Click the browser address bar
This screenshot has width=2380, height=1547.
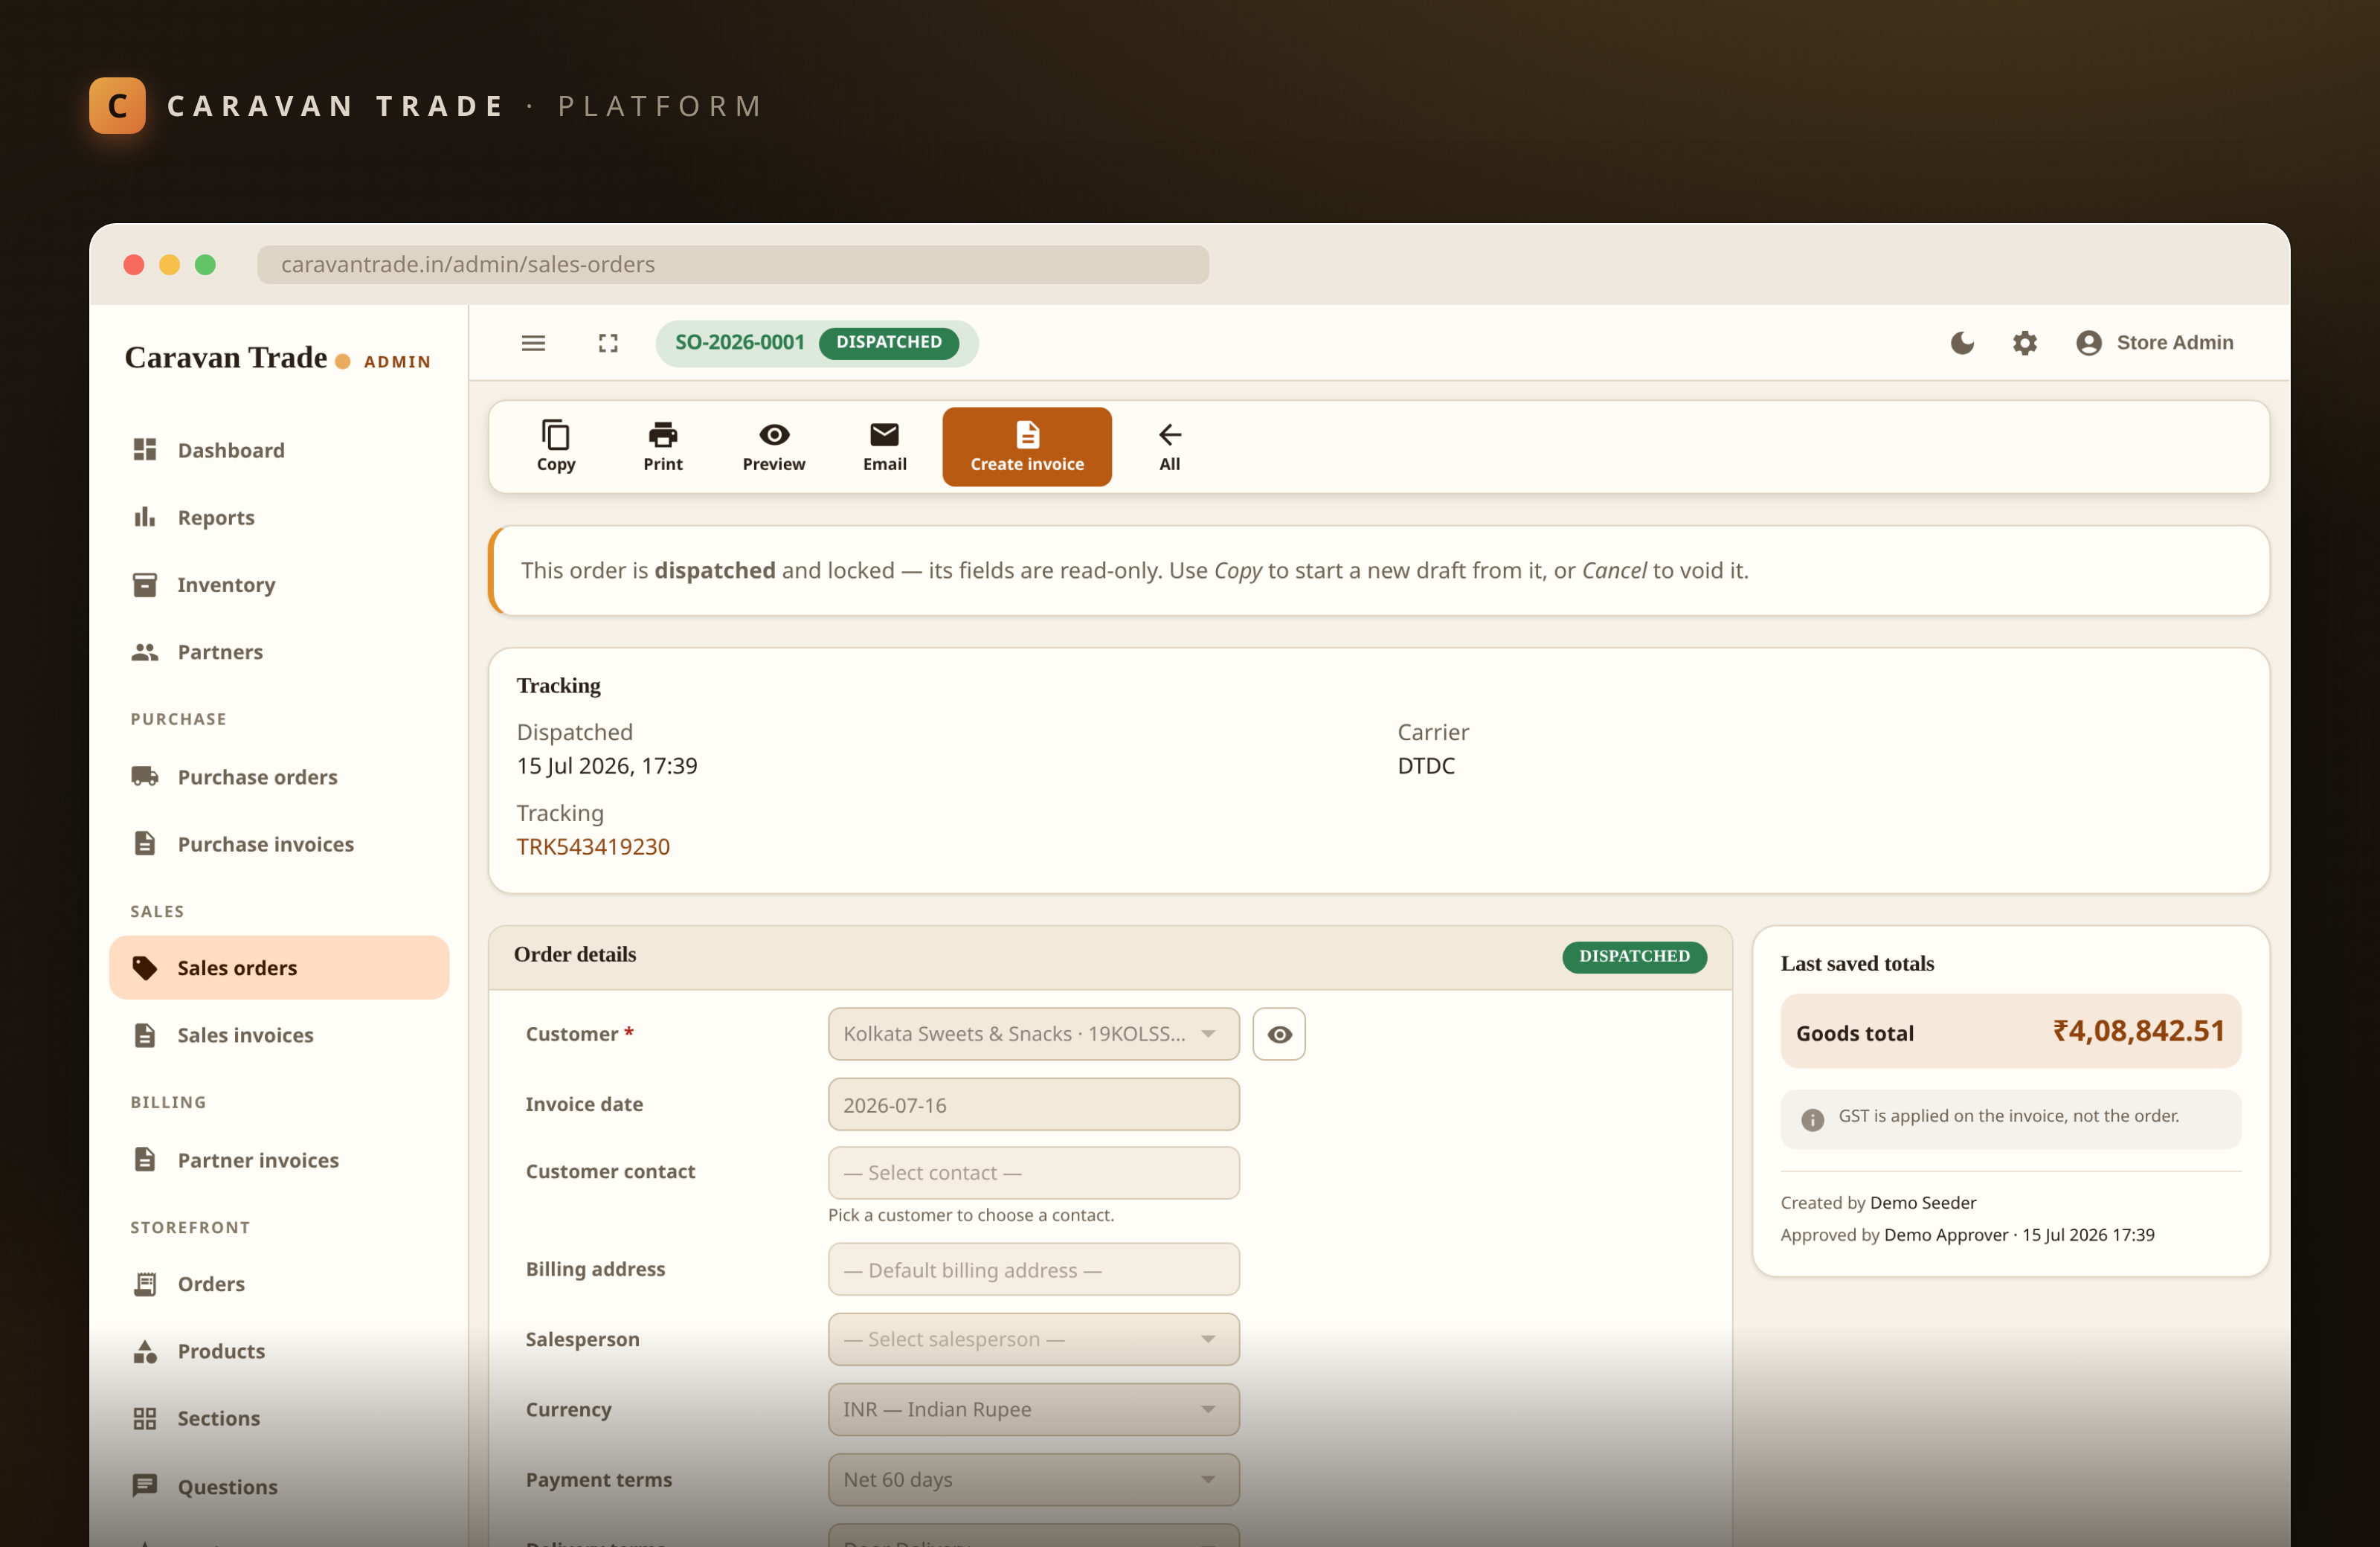(732, 264)
